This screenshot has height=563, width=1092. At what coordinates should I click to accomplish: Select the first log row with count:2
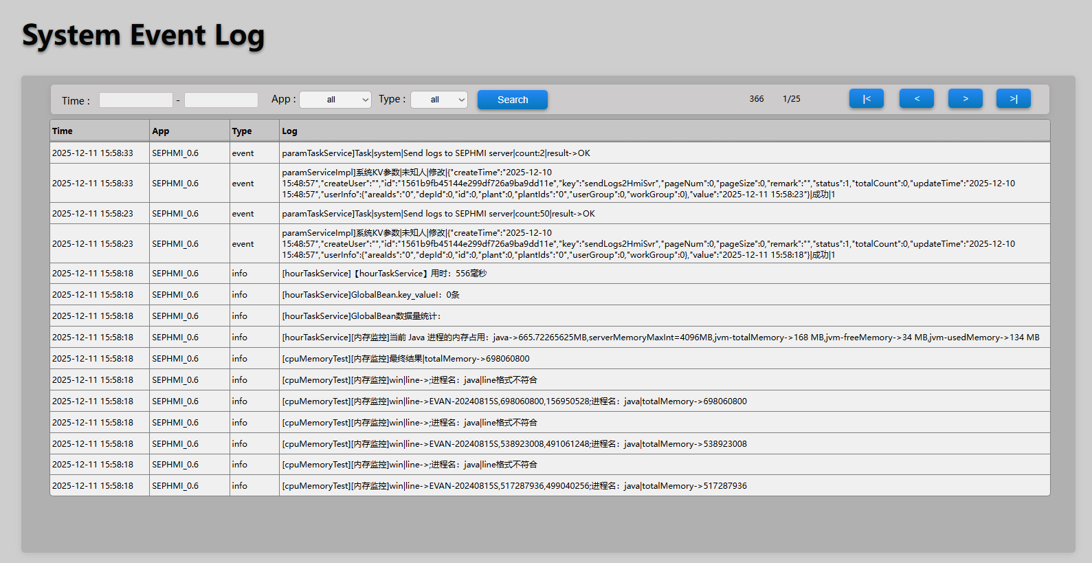436,153
